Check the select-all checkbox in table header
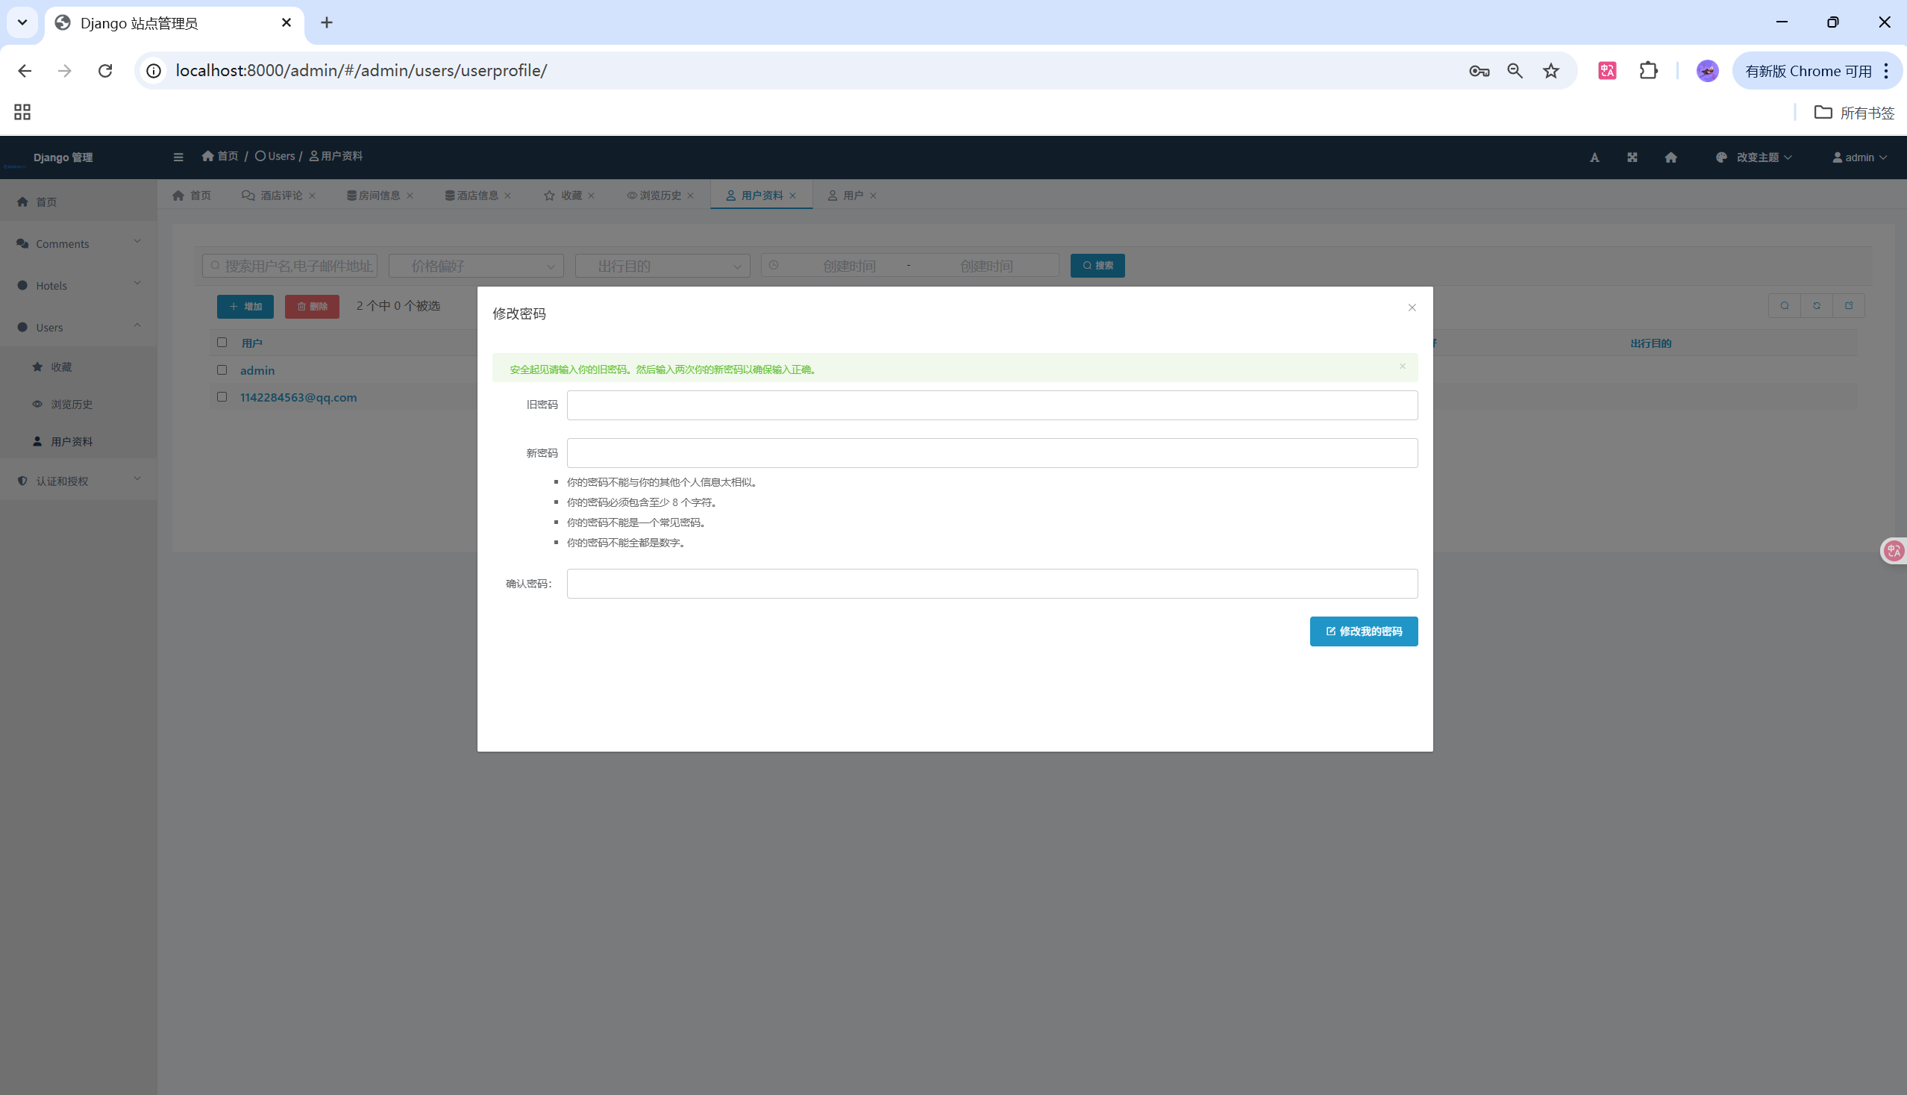Screen dimensions: 1907x1095 222,342
